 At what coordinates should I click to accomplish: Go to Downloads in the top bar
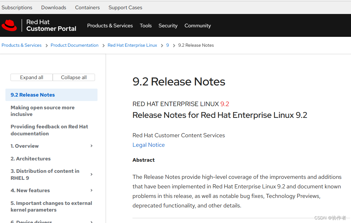tap(54, 7)
